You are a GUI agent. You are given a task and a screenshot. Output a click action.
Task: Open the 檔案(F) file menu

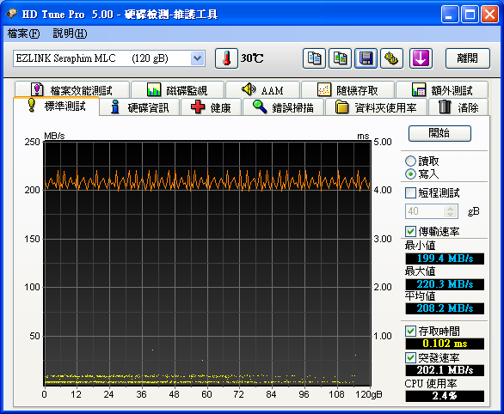coord(23,33)
